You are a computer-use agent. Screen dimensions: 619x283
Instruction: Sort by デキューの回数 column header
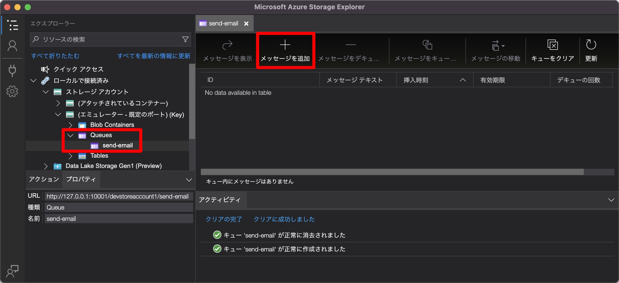[582, 80]
